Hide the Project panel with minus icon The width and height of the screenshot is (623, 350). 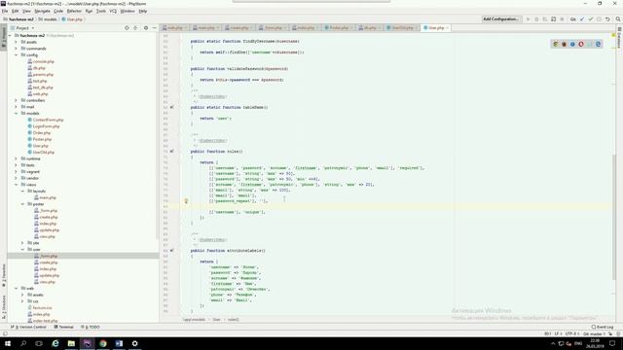[155, 28]
